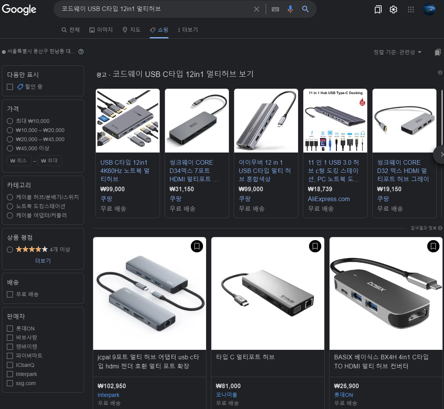The width and height of the screenshot is (444, 409).
Task: Switch to the 지도 tab
Action: pyautogui.click(x=132, y=30)
